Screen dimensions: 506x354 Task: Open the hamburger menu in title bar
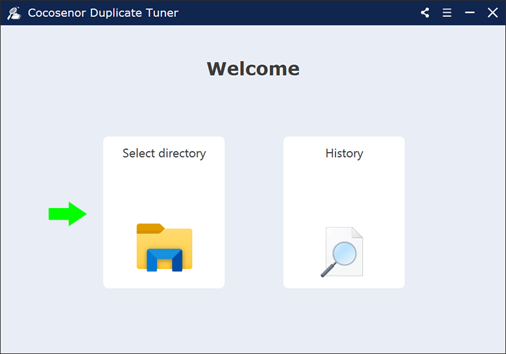click(x=447, y=12)
